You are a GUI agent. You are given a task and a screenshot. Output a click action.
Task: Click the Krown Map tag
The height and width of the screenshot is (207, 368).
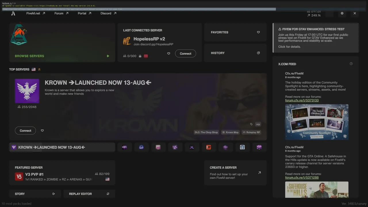click(x=231, y=132)
